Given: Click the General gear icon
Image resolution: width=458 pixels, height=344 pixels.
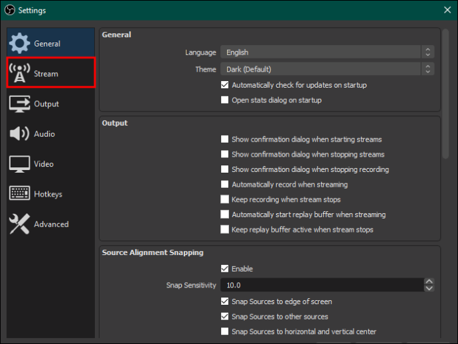Looking at the screenshot, I should 19,43.
